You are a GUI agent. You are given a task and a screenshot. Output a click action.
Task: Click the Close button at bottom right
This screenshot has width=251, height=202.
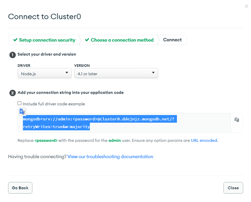point(233,188)
